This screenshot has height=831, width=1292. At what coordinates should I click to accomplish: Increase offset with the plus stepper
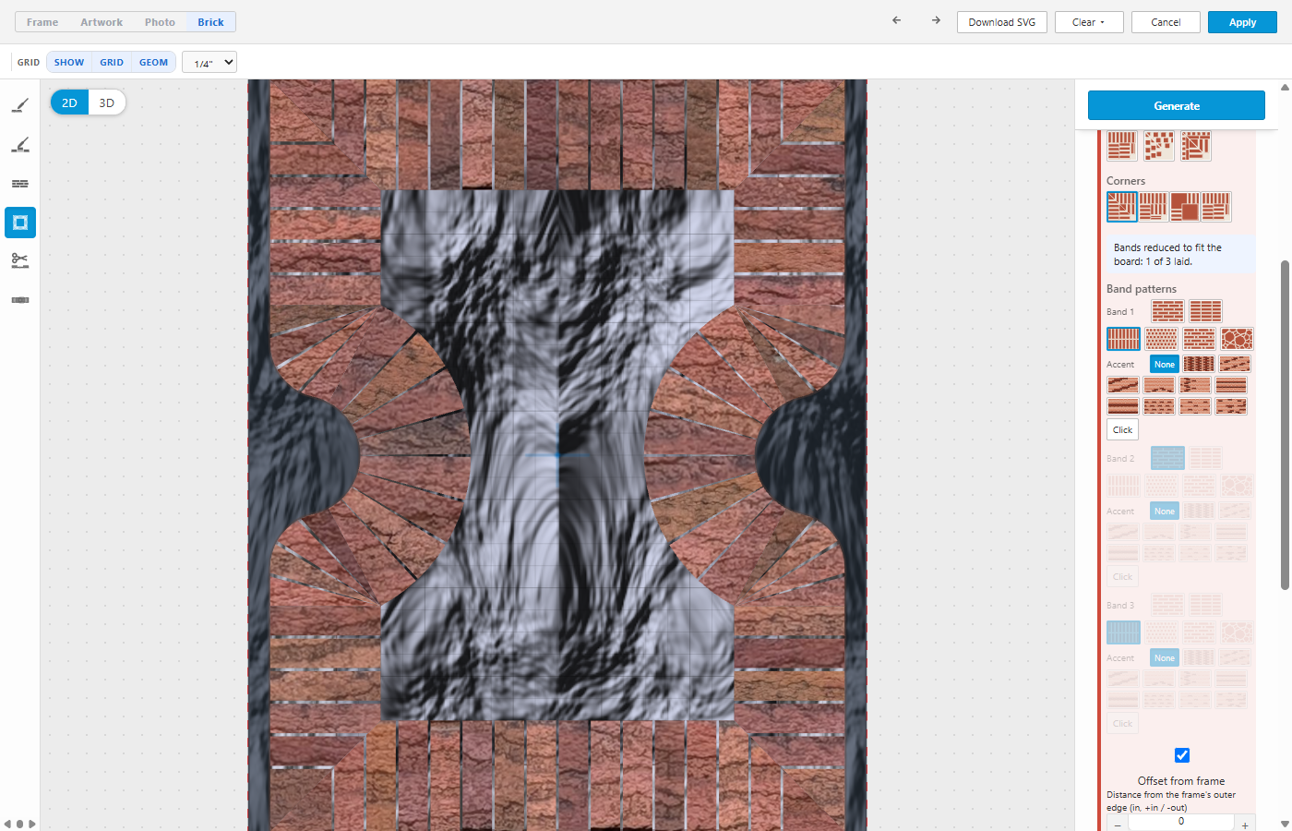pyautogui.click(x=1245, y=824)
